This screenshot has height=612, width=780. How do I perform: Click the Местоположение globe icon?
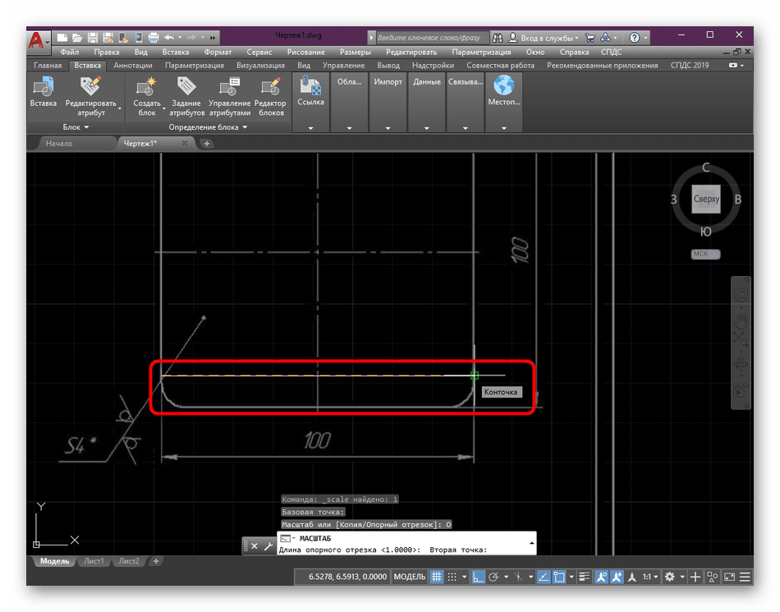click(504, 85)
